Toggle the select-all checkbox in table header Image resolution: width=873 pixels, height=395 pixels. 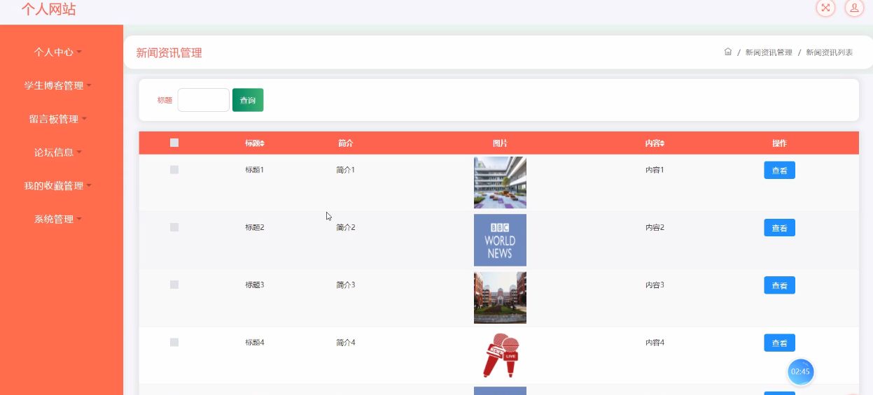pos(174,143)
